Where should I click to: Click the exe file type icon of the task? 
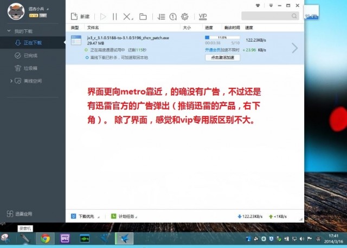76,40
